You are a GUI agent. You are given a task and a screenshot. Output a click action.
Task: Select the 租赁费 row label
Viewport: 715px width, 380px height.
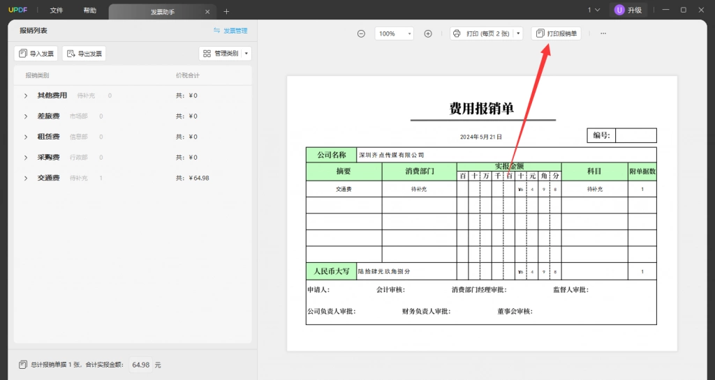[48, 137]
